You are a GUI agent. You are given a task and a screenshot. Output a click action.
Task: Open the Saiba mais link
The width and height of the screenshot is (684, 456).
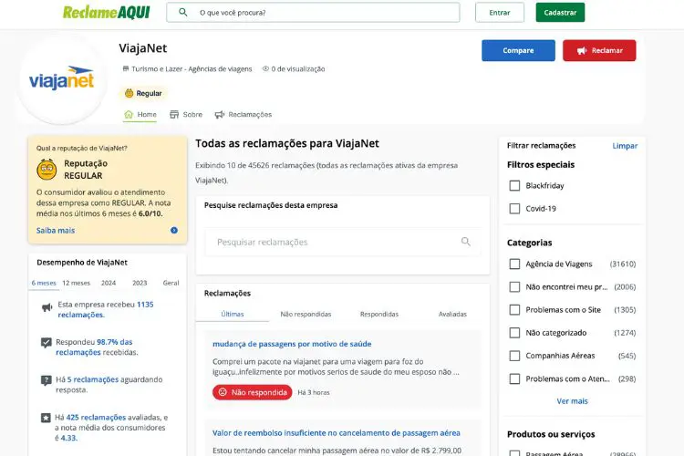click(56, 231)
